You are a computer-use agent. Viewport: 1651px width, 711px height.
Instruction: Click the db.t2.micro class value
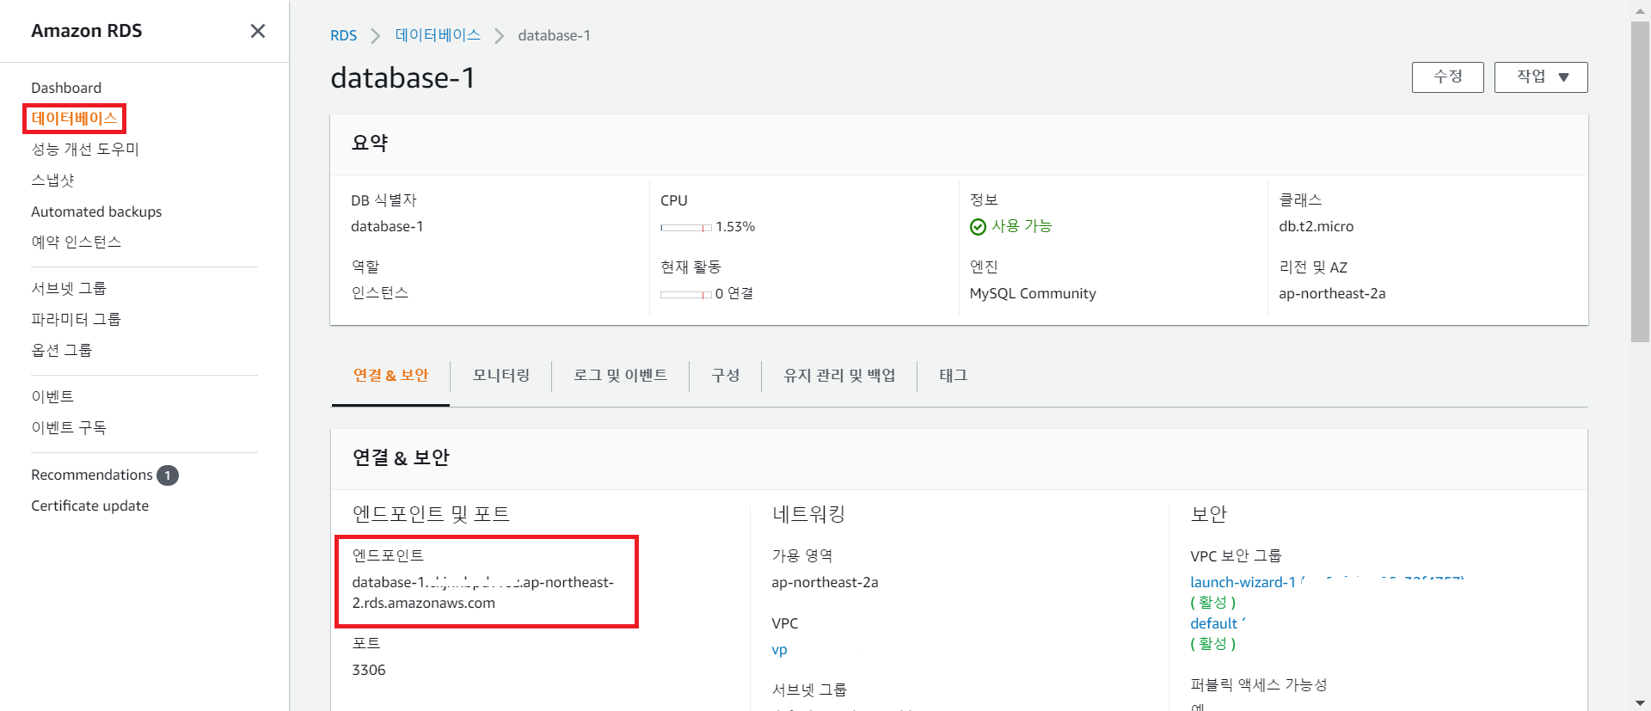coord(1316,227)
